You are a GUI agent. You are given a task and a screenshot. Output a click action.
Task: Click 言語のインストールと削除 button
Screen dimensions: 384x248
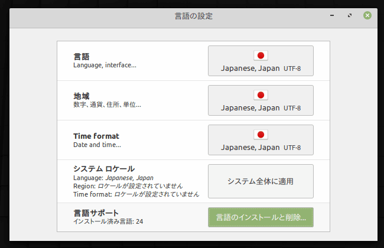click(x=261, y=217)
